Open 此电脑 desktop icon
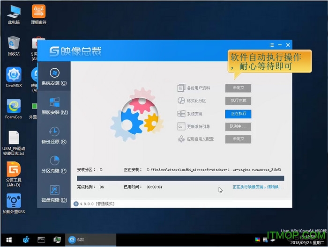This screenshot has width=328, height=247. click(x=14, y=15)
